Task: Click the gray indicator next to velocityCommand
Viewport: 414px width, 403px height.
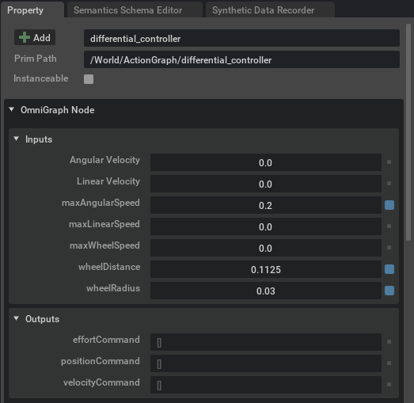Action: click(389, 385)
